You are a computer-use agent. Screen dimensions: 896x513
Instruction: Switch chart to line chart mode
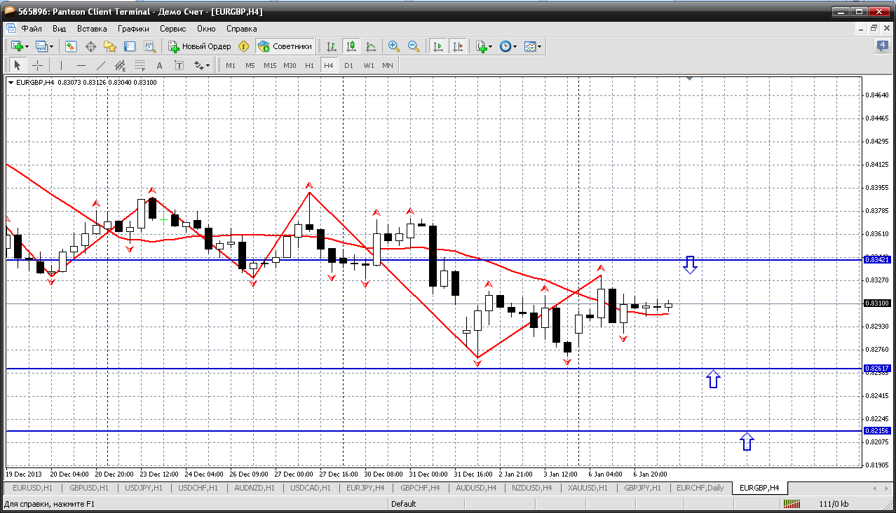(x=371, y=46)
